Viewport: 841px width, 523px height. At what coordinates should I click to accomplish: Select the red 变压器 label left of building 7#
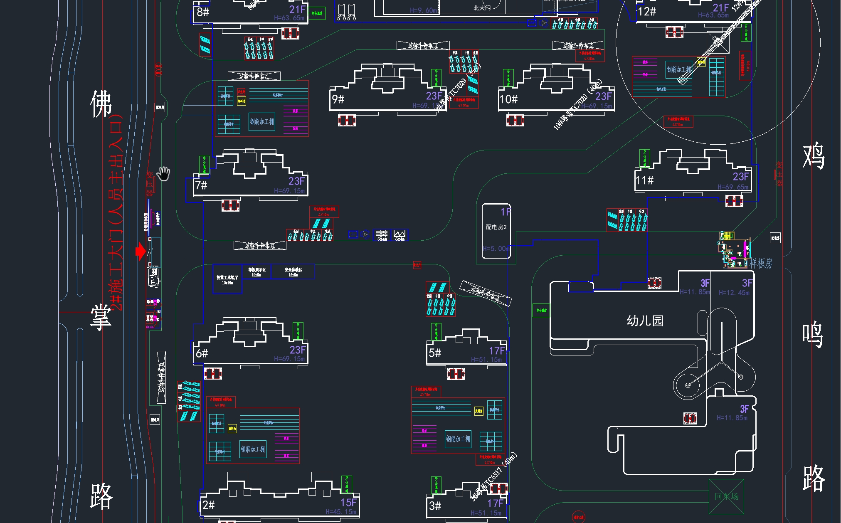tap(150, 184)
